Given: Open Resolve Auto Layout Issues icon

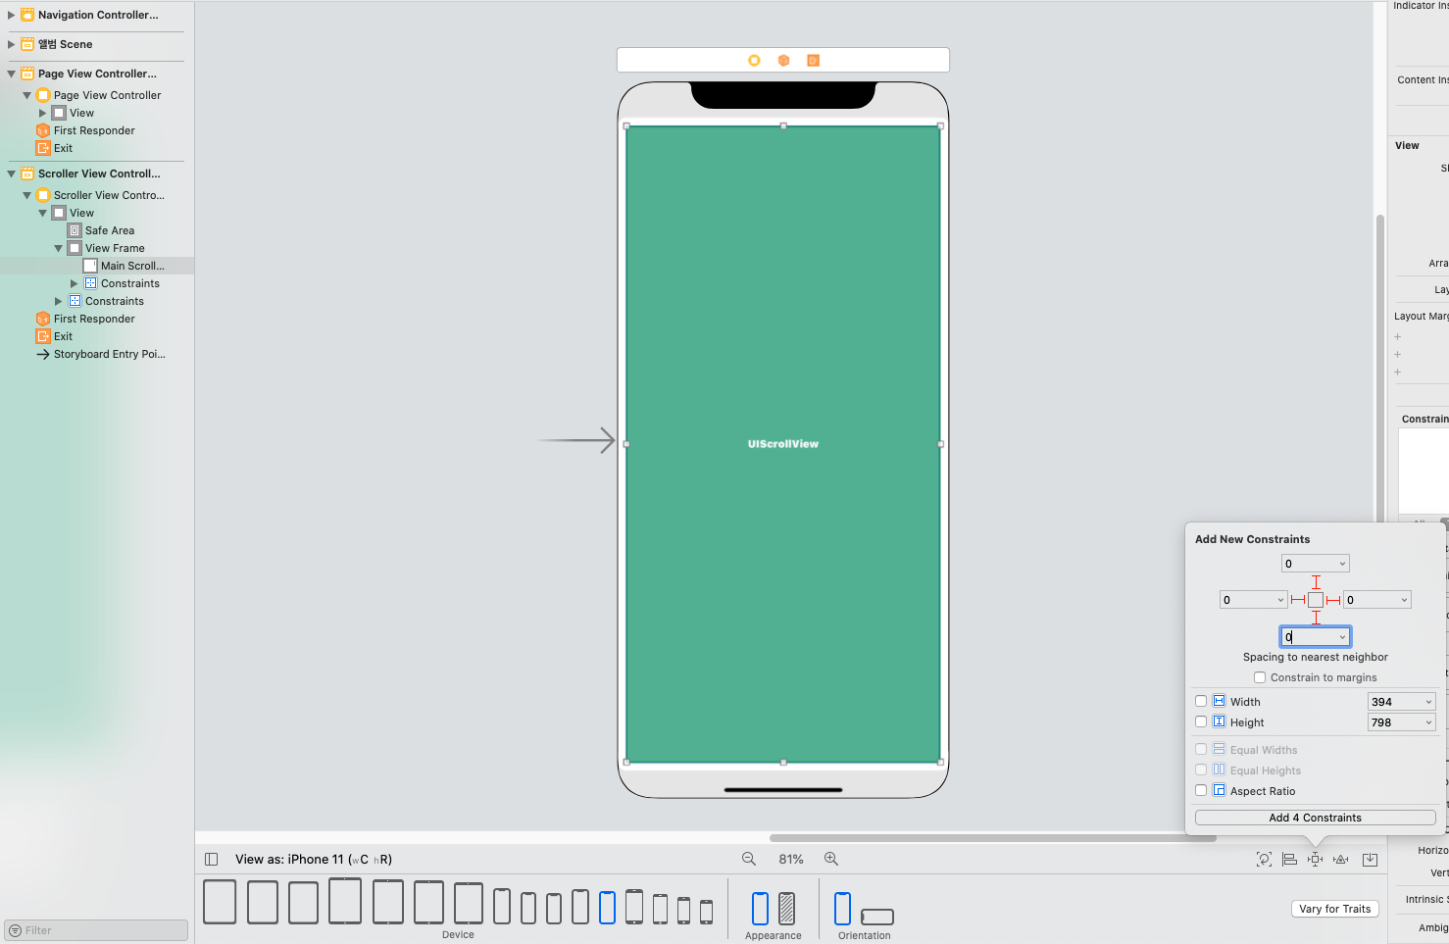Looking at the screenshot, I should point(1341,860).
